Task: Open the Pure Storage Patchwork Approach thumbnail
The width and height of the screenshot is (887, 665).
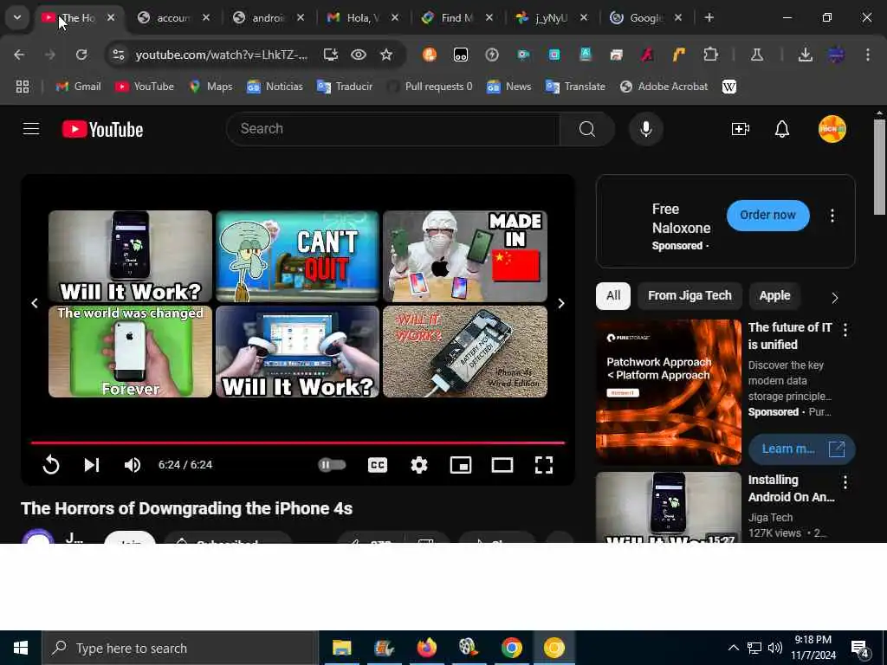Action: click(668, 392)
